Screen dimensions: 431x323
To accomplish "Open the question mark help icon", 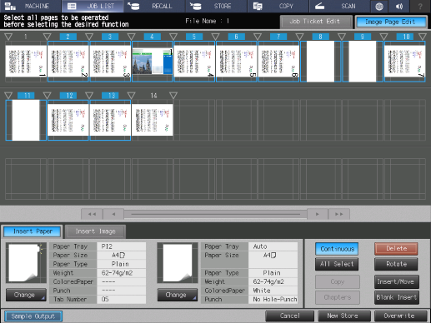I will pyautogui.click(x=420, y=6).
